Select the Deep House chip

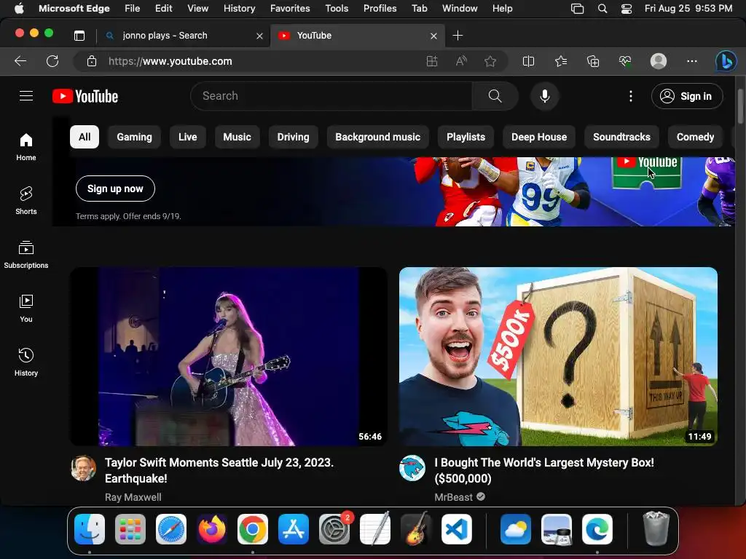pyautogui.click(x=539, y=137)
